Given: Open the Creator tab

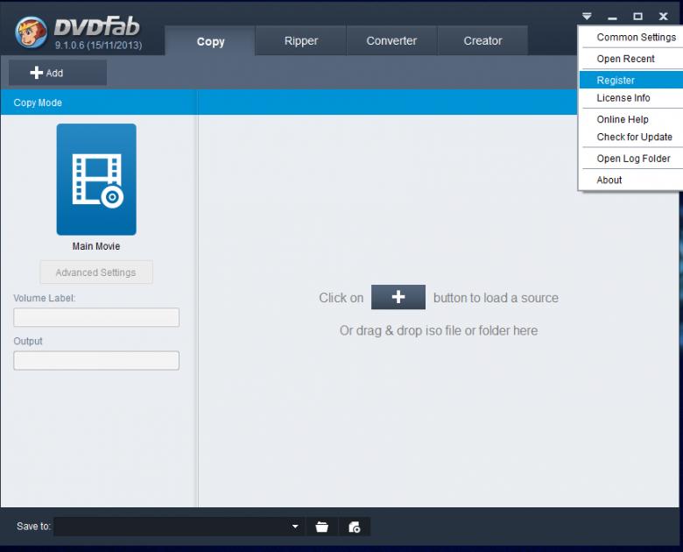Looking at the screenshot, I should click(x=482, y=40).
